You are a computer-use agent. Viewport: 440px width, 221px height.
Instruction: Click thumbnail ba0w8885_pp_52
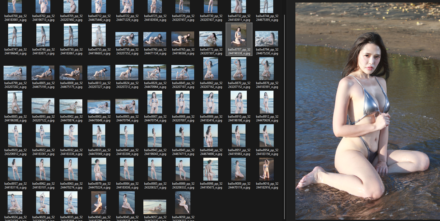(15, 102)
